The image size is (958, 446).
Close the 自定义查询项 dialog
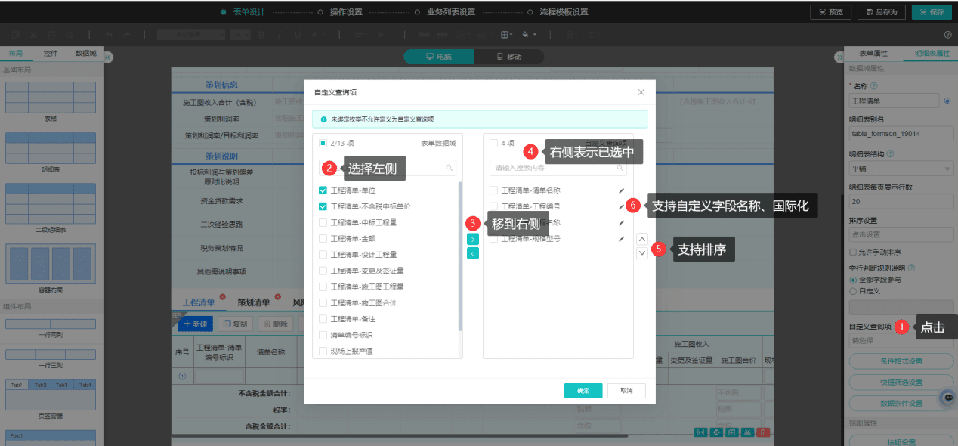point(641,92)
